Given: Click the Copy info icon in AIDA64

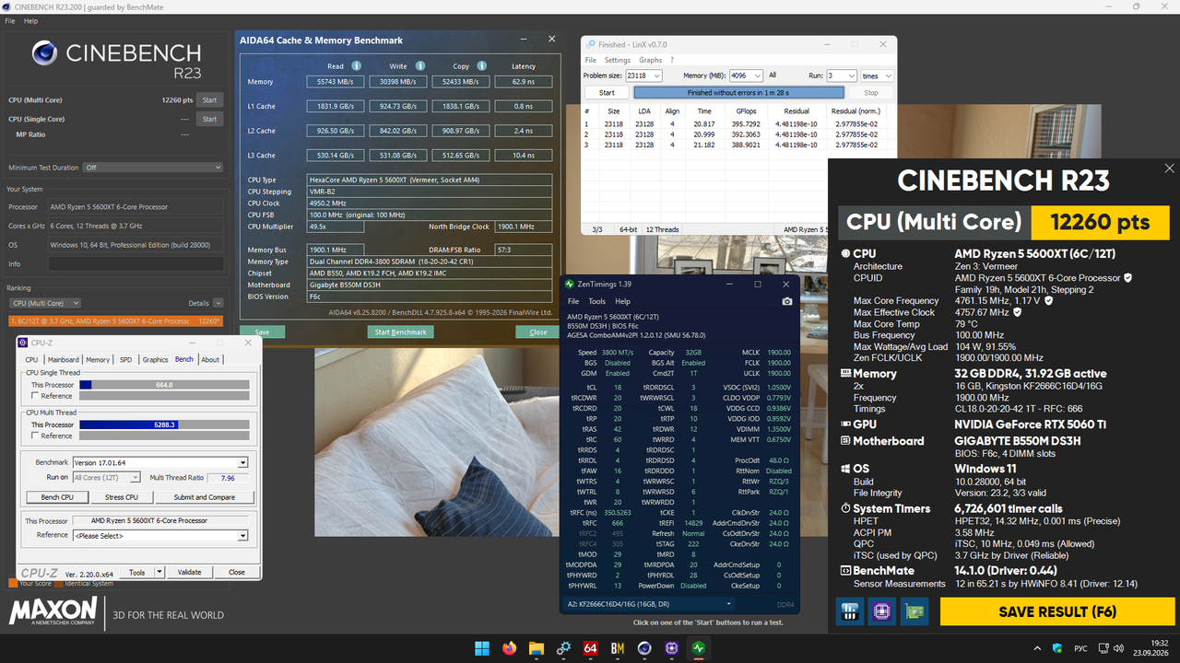Looking at the screenshot, I should (x=481, y=66).
